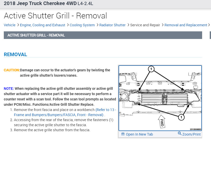Viewport: 211px width, 196px height.
Task: Click chevron after Vehicle breadcrumb
Action: [x=18, y=25]
